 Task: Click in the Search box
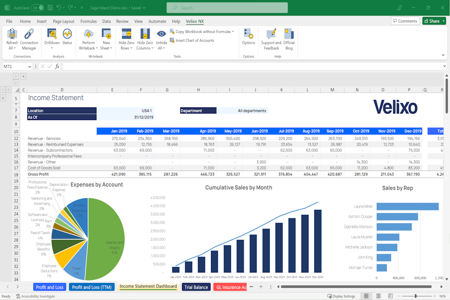pos(227,8)
